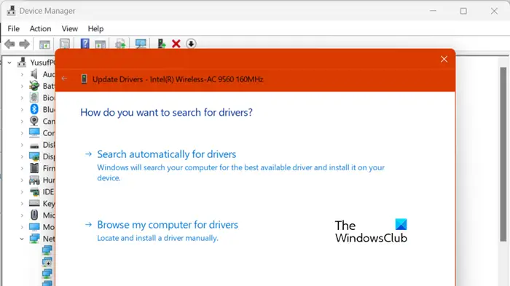This screenshot has height=286, width=510.
Task: Expand the Keyboards category chevron
Action: point(22,204)
